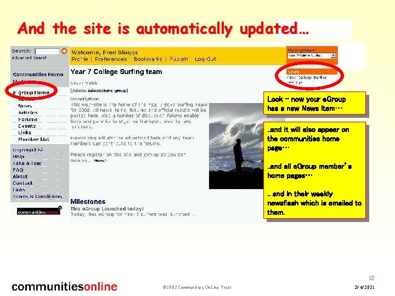This screenshot has height=296, width=395.
Task: Click the orange search go icon
Action: tap(64, 51)
